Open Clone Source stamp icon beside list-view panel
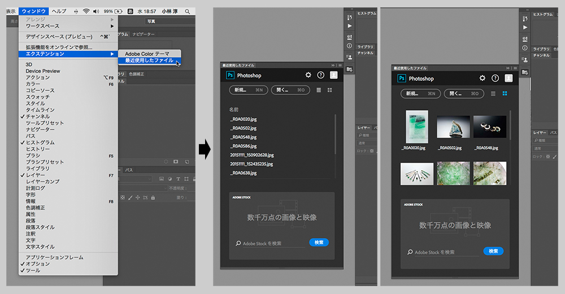 pyautogui.click(x=349, y=57)
